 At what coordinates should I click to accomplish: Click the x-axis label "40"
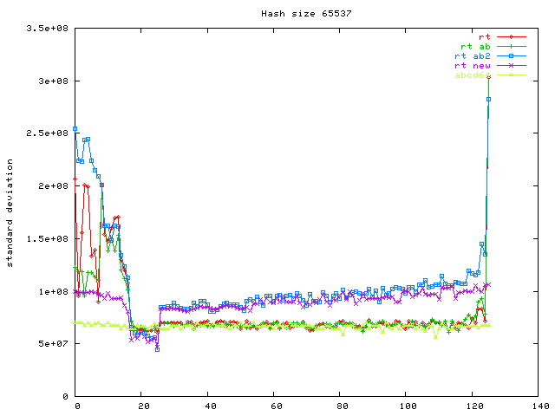[x=211, y=406]
